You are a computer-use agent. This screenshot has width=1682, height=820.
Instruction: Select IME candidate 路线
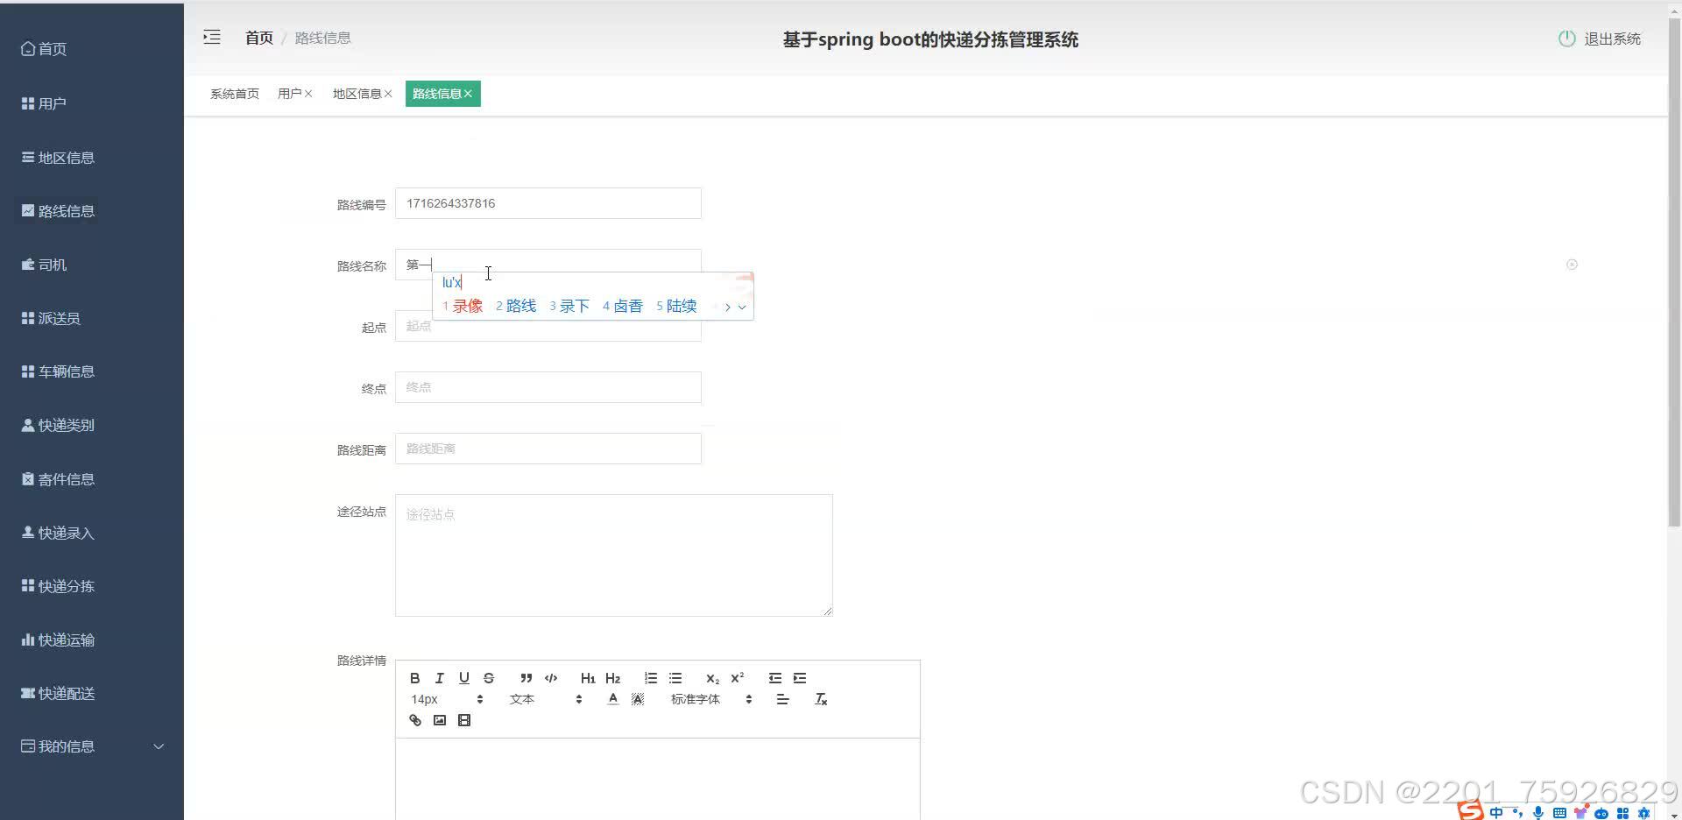(516, 306)
